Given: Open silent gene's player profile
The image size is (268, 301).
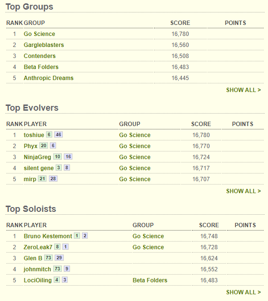Looking at the screenshot, I should 38,168.
